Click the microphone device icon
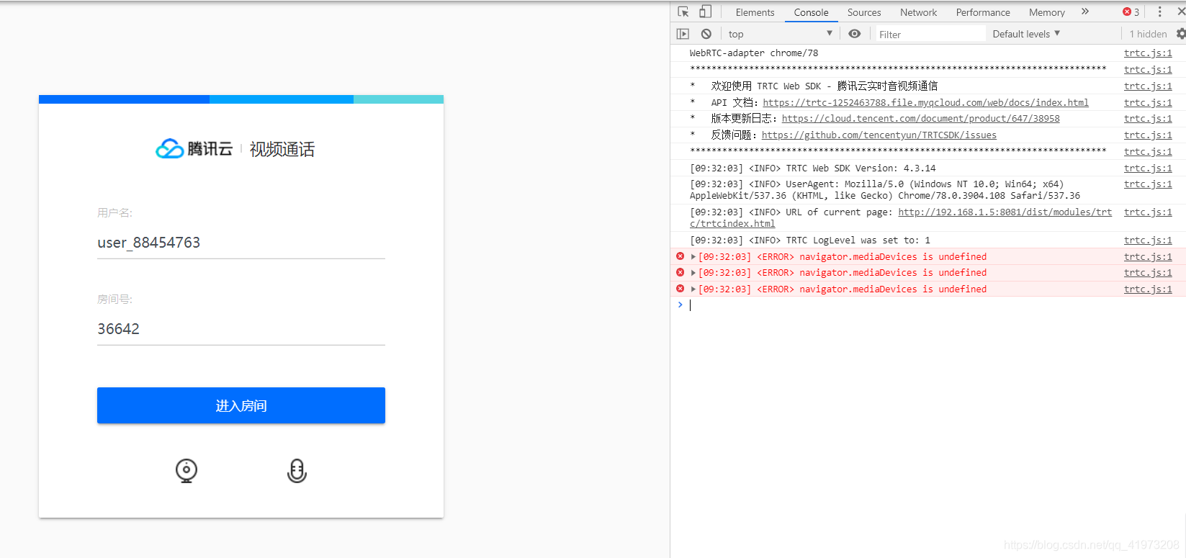Viewport: 1186px width, 558px height. [x=297, y=471]
